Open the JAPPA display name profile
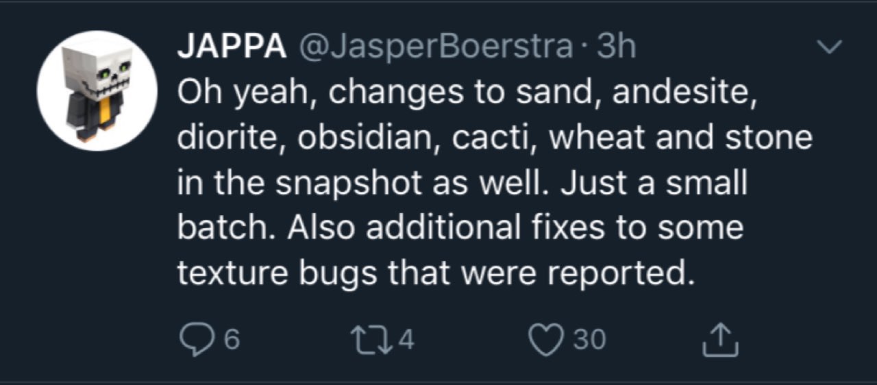 click(x=231, y=47)
